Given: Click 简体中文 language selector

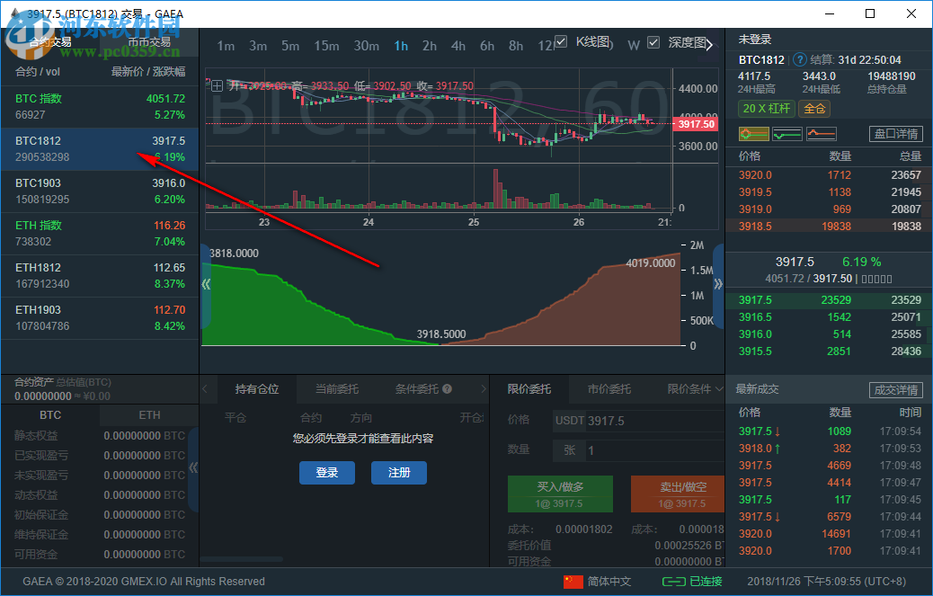Looking at the screenshot, I should tap(609, 582).
